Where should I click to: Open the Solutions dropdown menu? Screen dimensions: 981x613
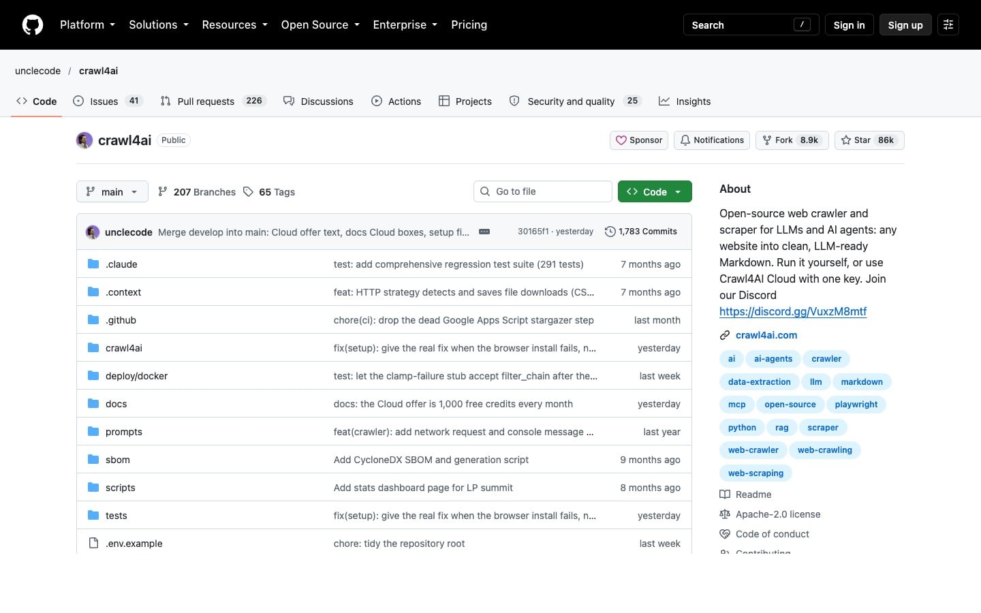[x=159, y=25]
